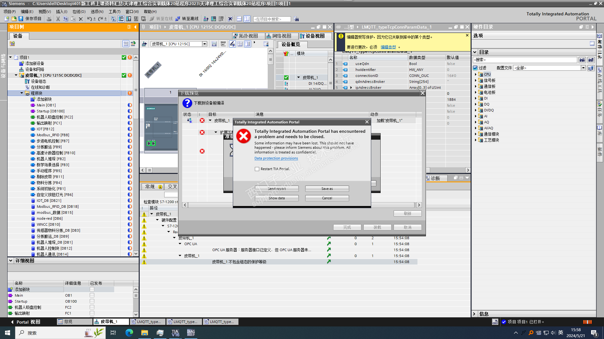Click the download to device icon

(121, 19)
